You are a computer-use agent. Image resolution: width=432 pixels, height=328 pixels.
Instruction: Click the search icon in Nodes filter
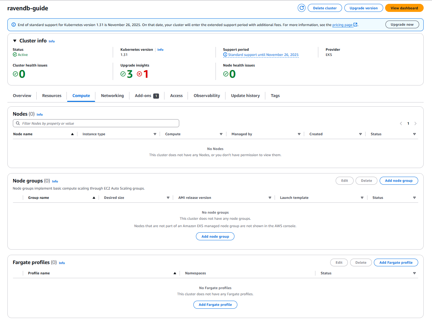[18, 123]
